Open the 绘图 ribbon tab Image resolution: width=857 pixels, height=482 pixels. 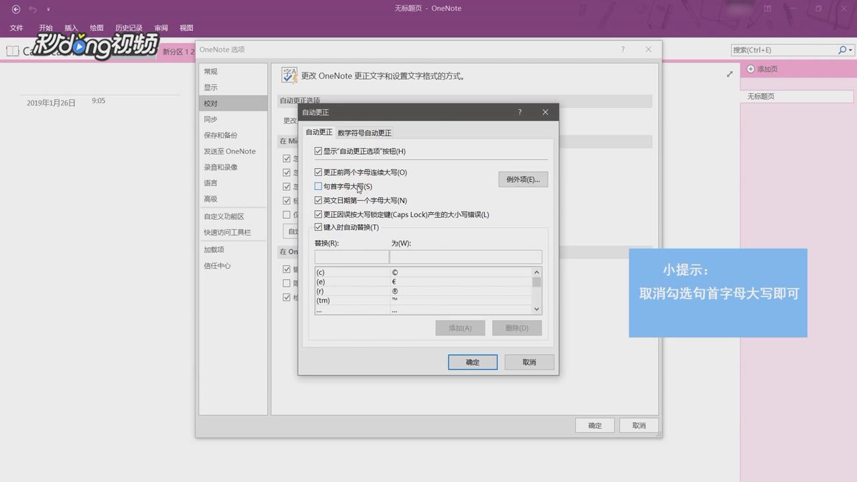(x=96, y=28)
